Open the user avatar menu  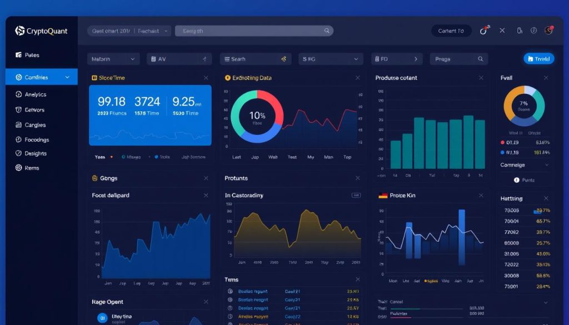[x=548, y=30]
